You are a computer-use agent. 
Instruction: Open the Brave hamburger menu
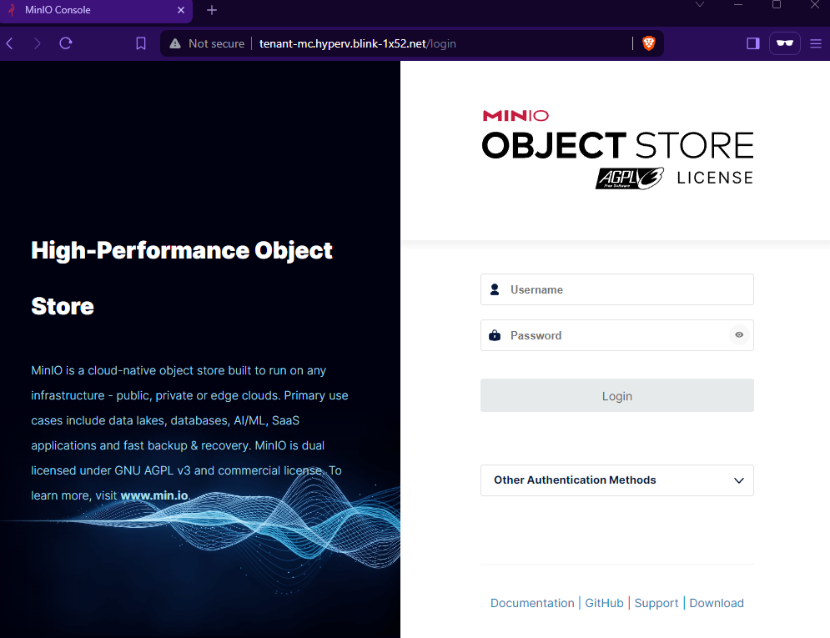click(x=815, y=43)
